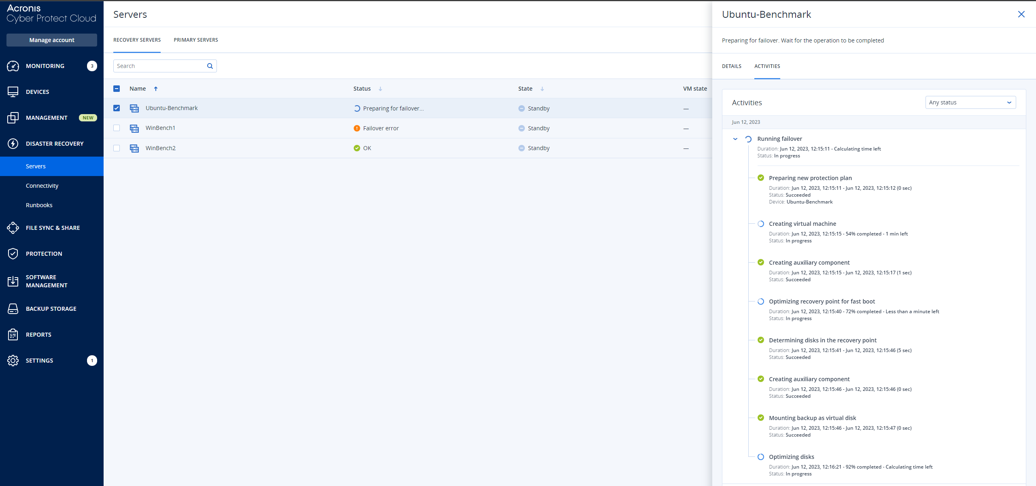Viewport: 1036px width, 486px height.
Task: Check the WinBench1 row checkbox
Action: click(117, 128)
